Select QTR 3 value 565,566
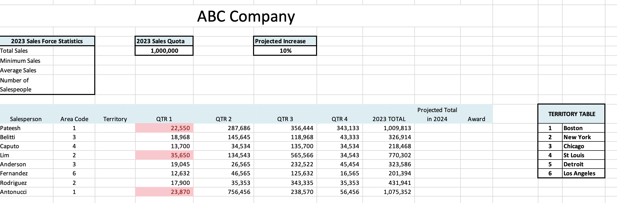The image size is (617, 203). (x=285, y=155)
